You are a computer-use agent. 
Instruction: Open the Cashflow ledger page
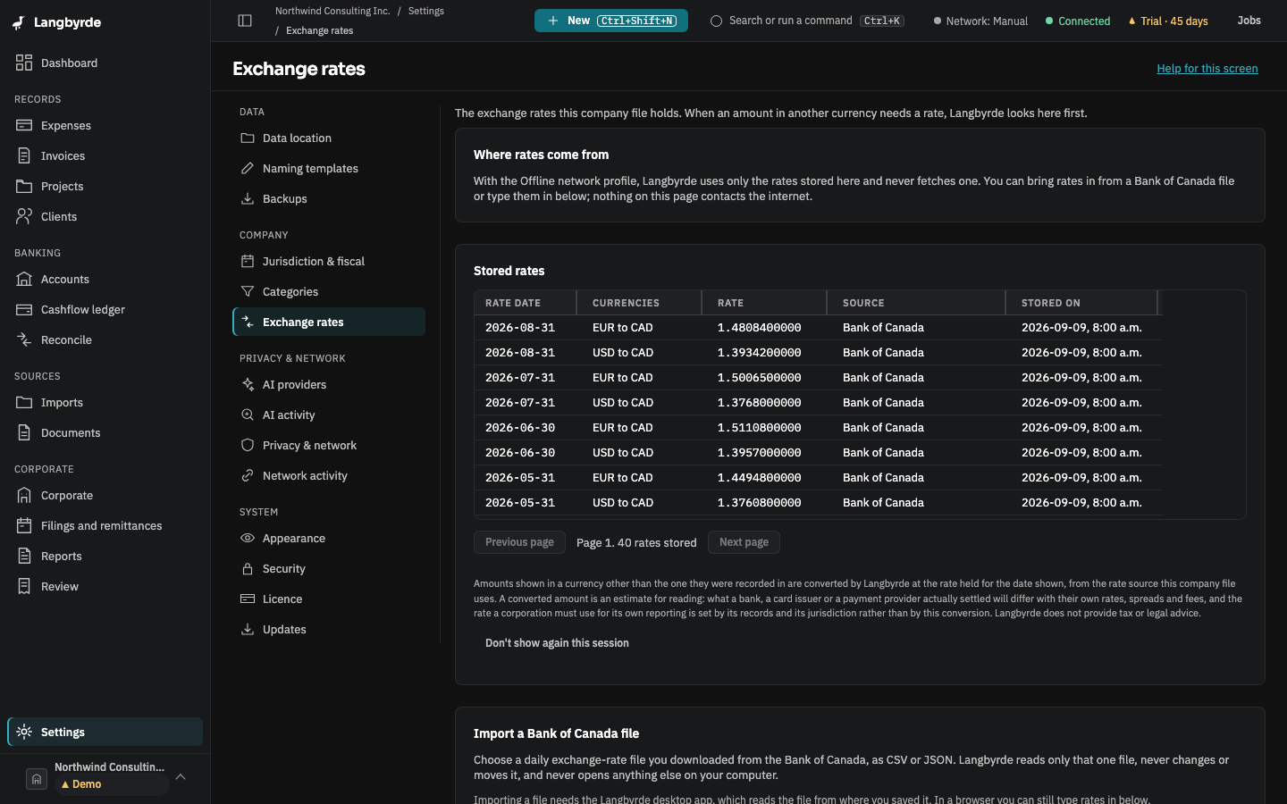point(105,309)
